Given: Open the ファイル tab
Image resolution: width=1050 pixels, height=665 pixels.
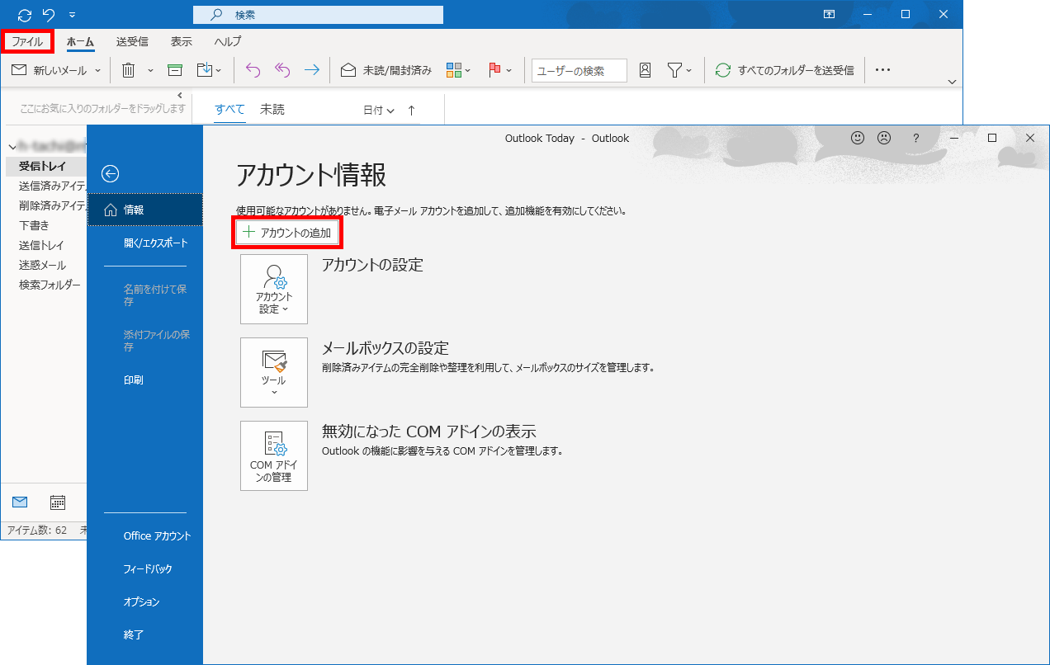Looking at the screenshot, I should click(x=27, y=41).
